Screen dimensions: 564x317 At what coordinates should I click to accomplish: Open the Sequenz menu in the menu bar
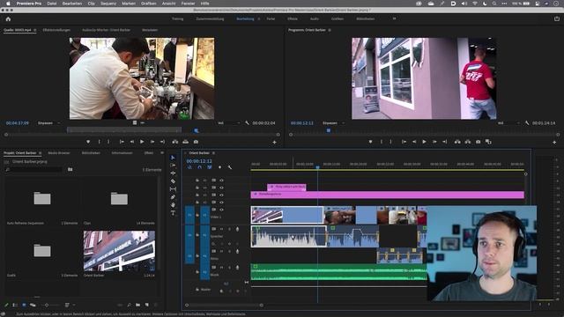pos(108,4)
